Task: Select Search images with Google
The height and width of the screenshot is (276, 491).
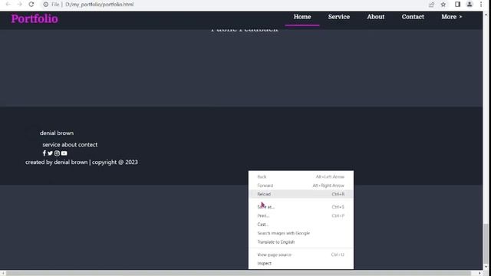Action: point(301,233)
